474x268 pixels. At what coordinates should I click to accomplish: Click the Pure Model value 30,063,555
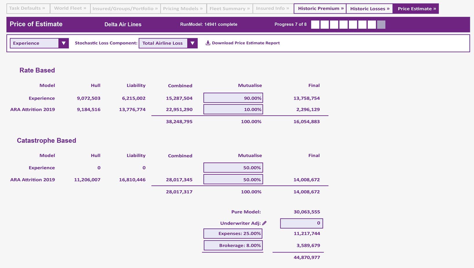307,212
